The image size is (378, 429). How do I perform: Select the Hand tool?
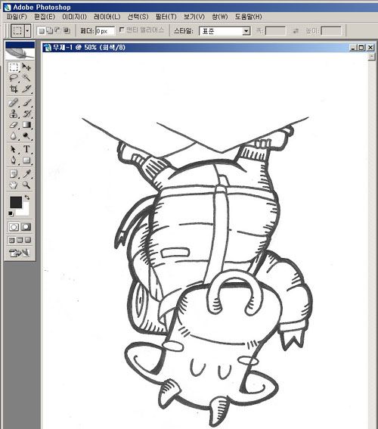pos(13,185)
